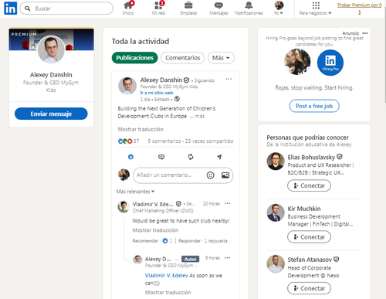Click the like reaction button
Viewport: 386px width, 299px height.
[x=130, y=157]
